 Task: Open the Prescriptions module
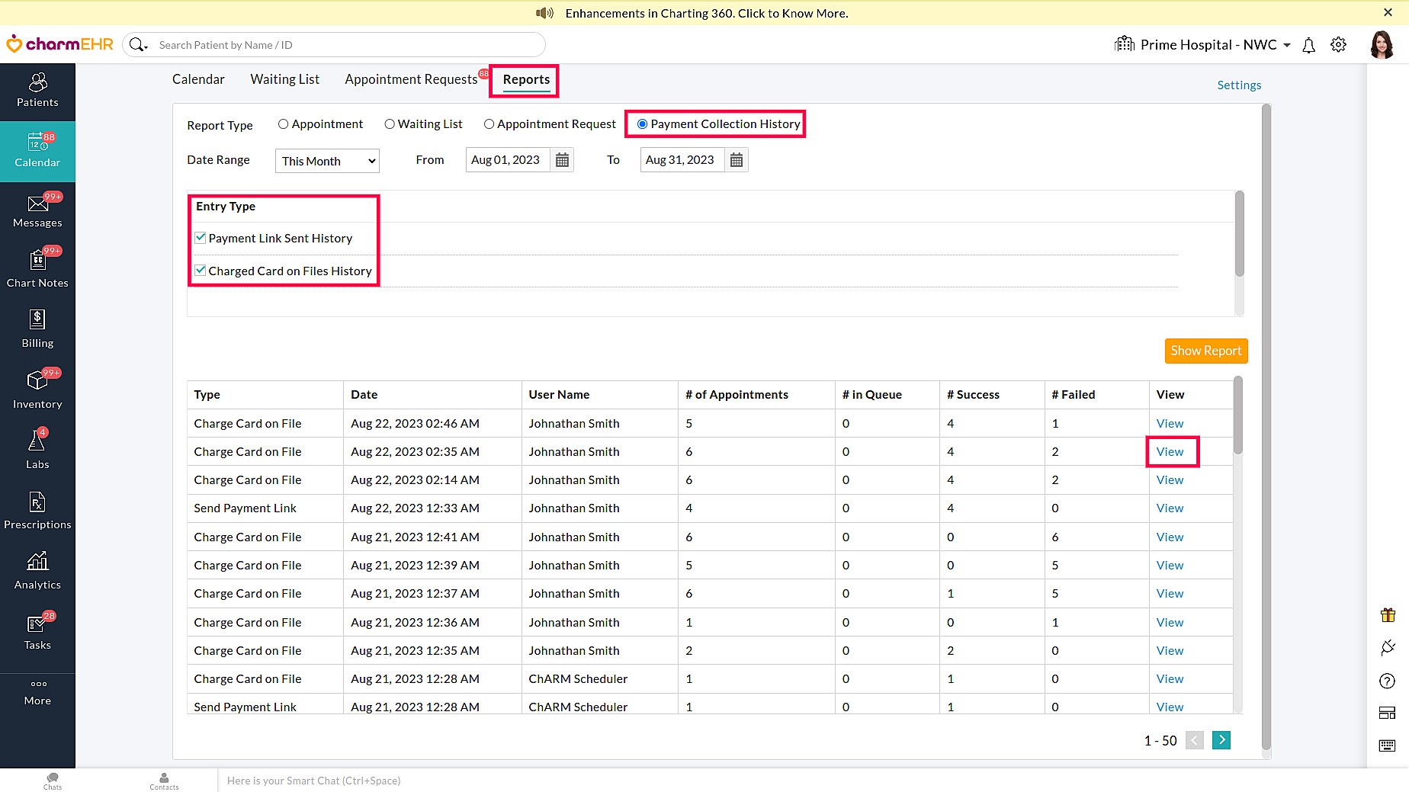coord(37,509)
